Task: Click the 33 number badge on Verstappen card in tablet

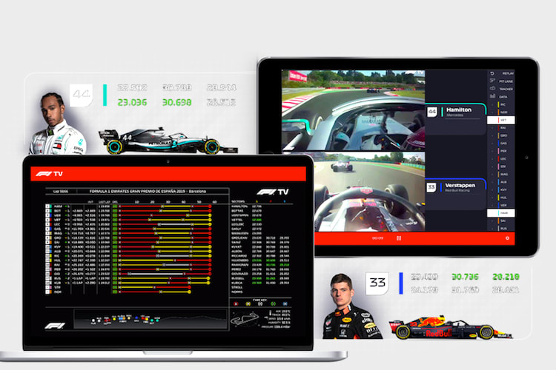Action: tap(431, 187)
